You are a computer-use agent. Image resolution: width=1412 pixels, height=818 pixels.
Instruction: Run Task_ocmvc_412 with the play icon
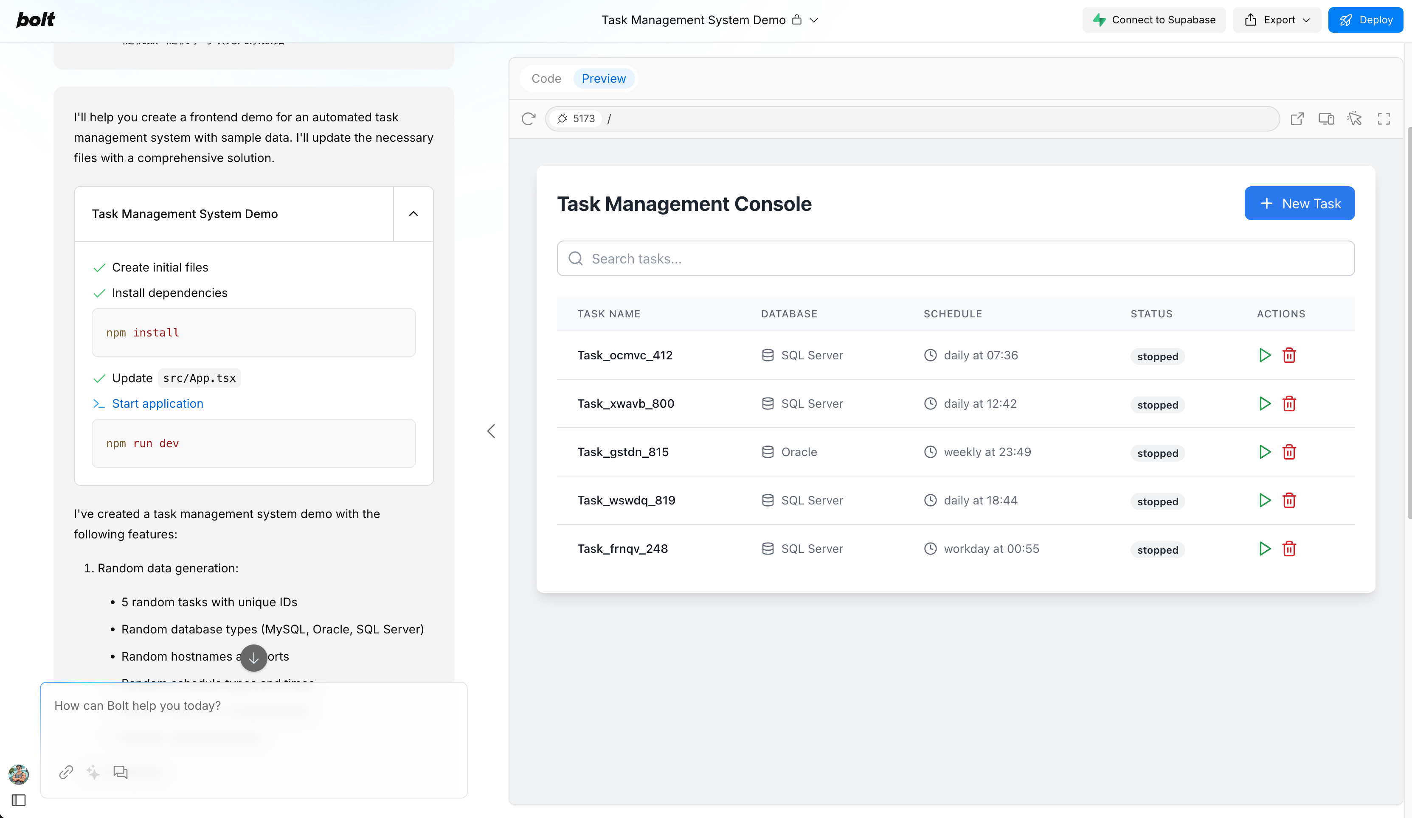click(1265, 355)
